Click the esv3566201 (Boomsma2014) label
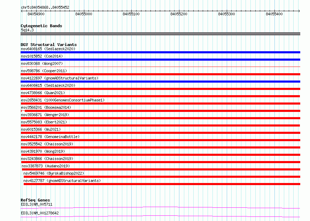Screen dimensions: 310x221 [46, 107]
